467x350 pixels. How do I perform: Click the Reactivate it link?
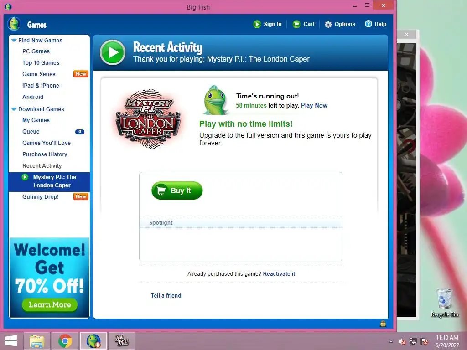(279, 274)
